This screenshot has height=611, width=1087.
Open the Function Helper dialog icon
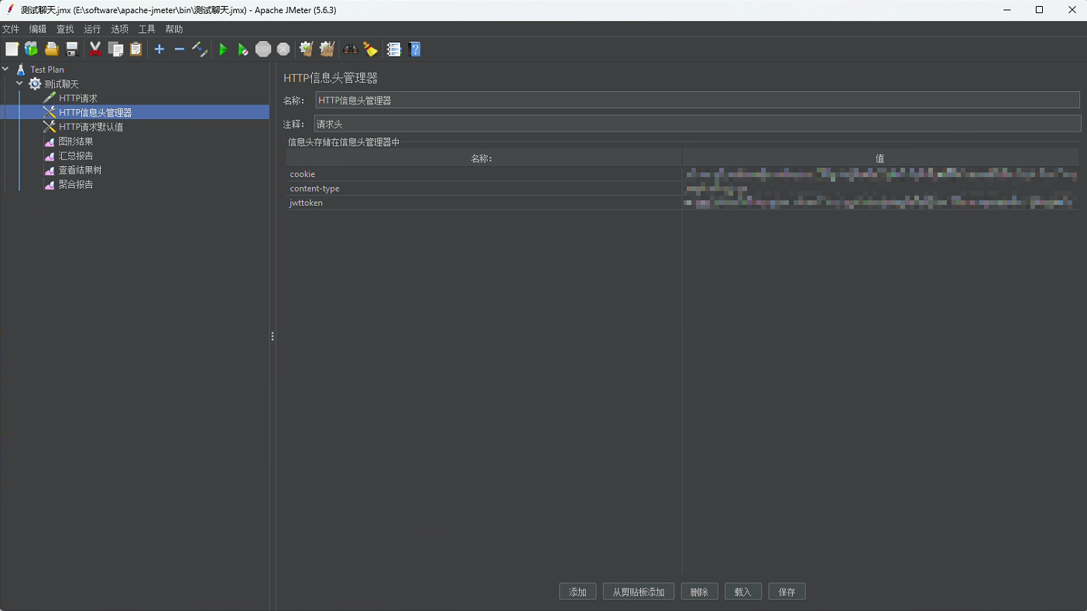click(394, 49)
